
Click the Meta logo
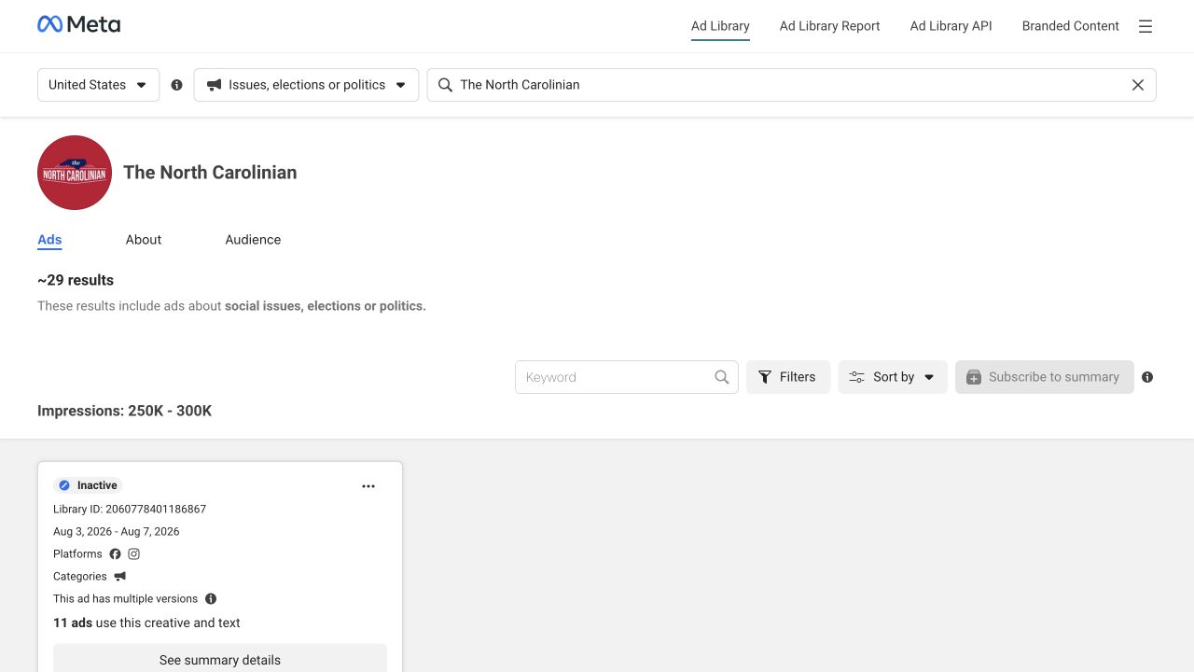(78, 24)
